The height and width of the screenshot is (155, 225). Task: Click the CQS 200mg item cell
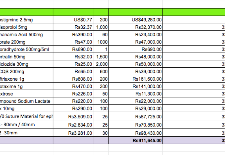click(26, 72)
